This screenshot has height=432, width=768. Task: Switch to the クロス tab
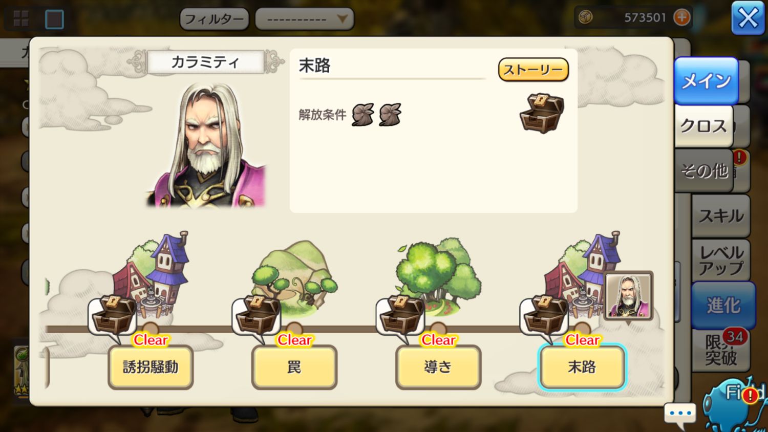pos(704,126)
